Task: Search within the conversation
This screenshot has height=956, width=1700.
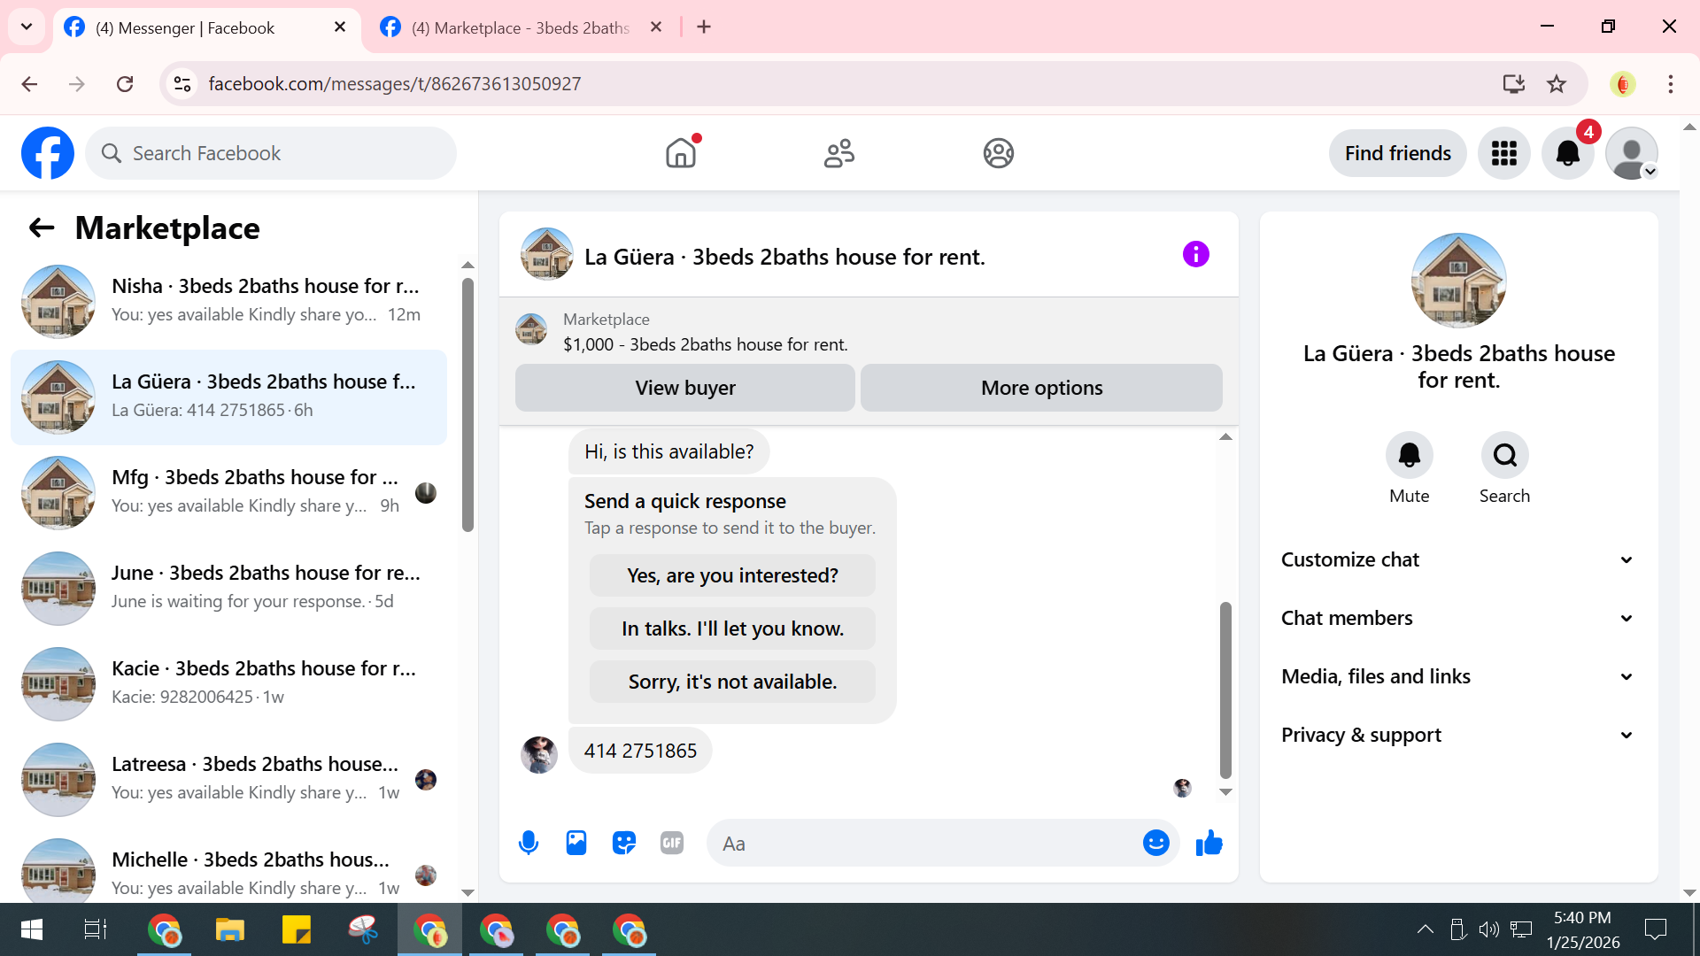Action: (1504, 455)
